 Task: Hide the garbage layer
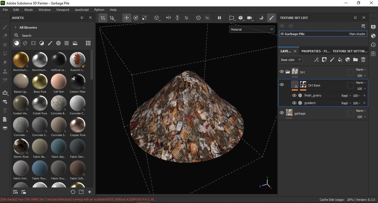[282, 113]
